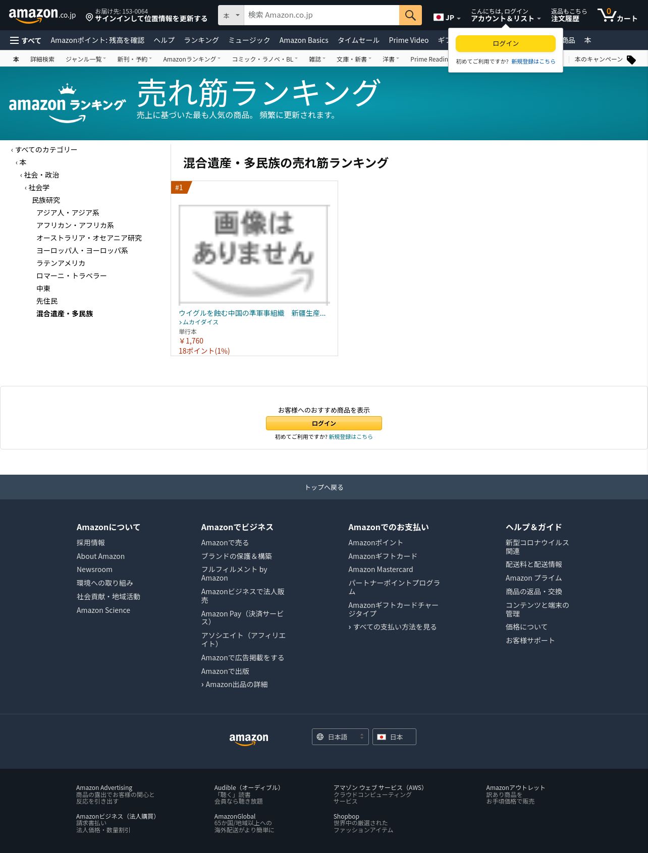Open footer Amazon Science link
Screen dimensions: 648x853
(103, 610)
